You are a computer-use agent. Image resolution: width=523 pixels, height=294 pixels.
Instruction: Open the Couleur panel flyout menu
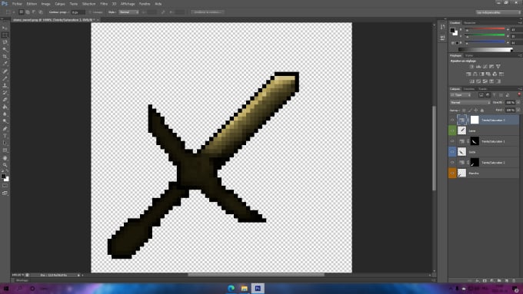[520, 23]
